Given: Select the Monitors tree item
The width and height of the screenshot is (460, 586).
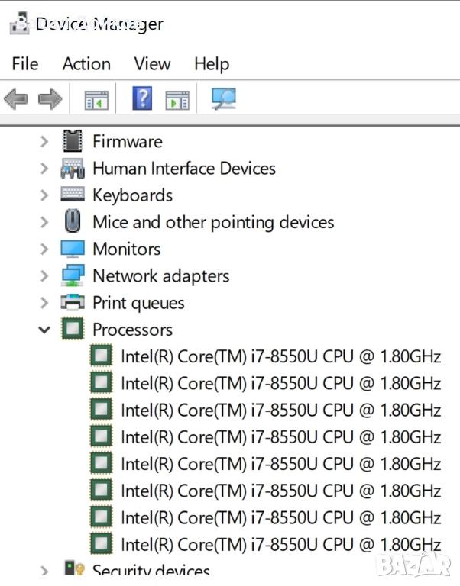Looking at the screenshot, I should coord(126,249).
